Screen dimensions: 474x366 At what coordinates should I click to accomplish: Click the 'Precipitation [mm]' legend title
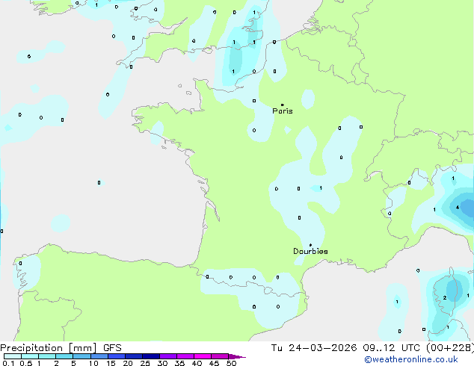click(x=49, y=348)
